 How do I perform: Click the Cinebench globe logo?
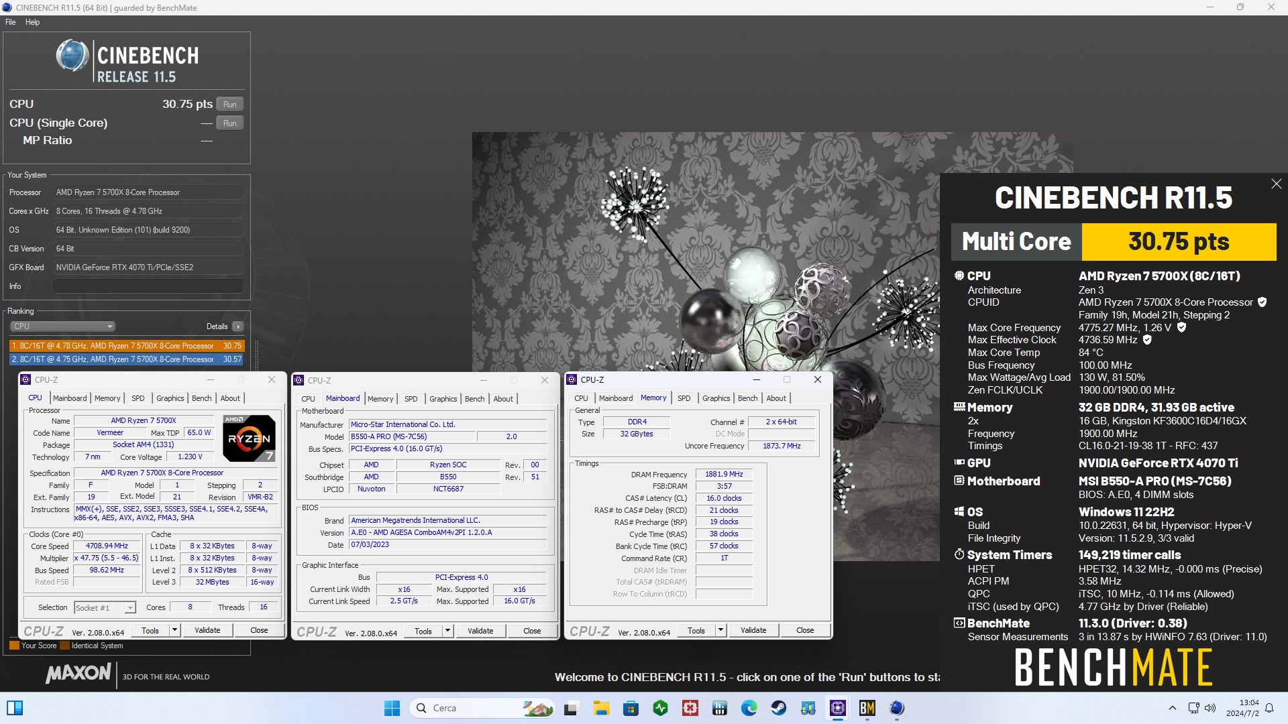coord(72,56)
